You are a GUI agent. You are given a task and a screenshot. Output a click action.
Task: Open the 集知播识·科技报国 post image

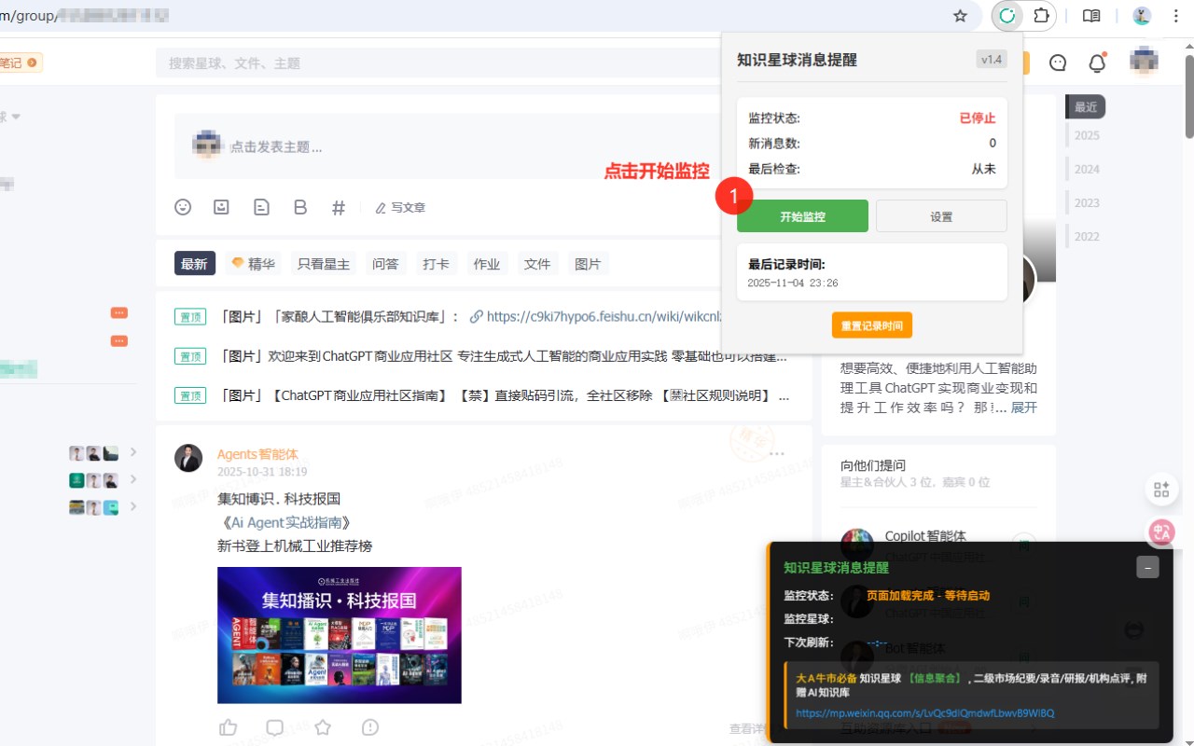coord(340,635)
